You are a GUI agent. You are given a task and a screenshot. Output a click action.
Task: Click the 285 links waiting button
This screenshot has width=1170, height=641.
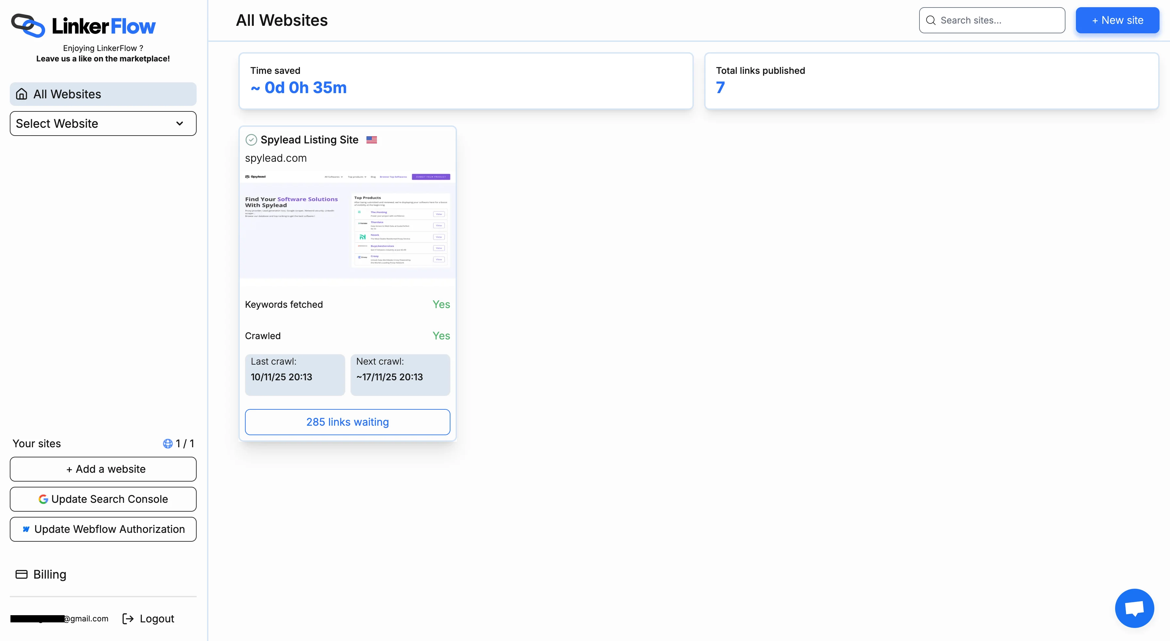coord(348,421)
